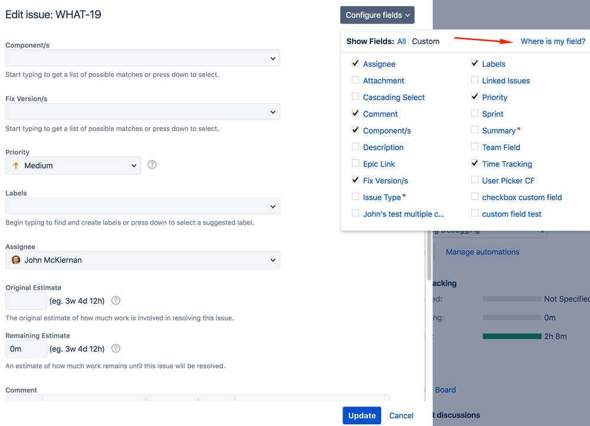
Task: Click the Not Specified estimate progress bar
Action: coord(511,299)
